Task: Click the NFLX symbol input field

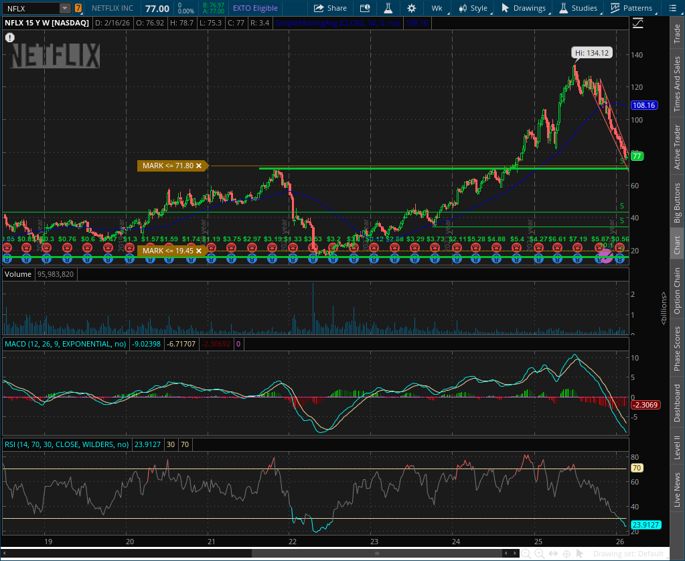Action: 31,8
